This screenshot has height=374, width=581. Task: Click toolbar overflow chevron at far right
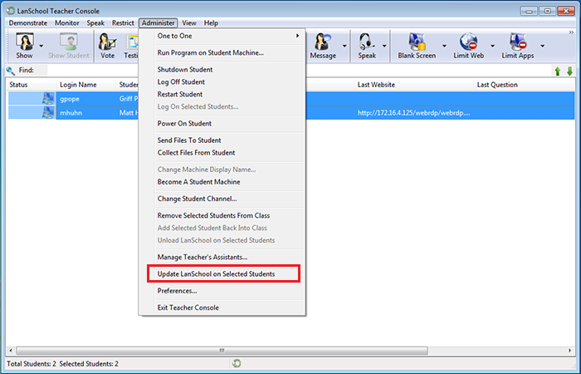point(571,32)
